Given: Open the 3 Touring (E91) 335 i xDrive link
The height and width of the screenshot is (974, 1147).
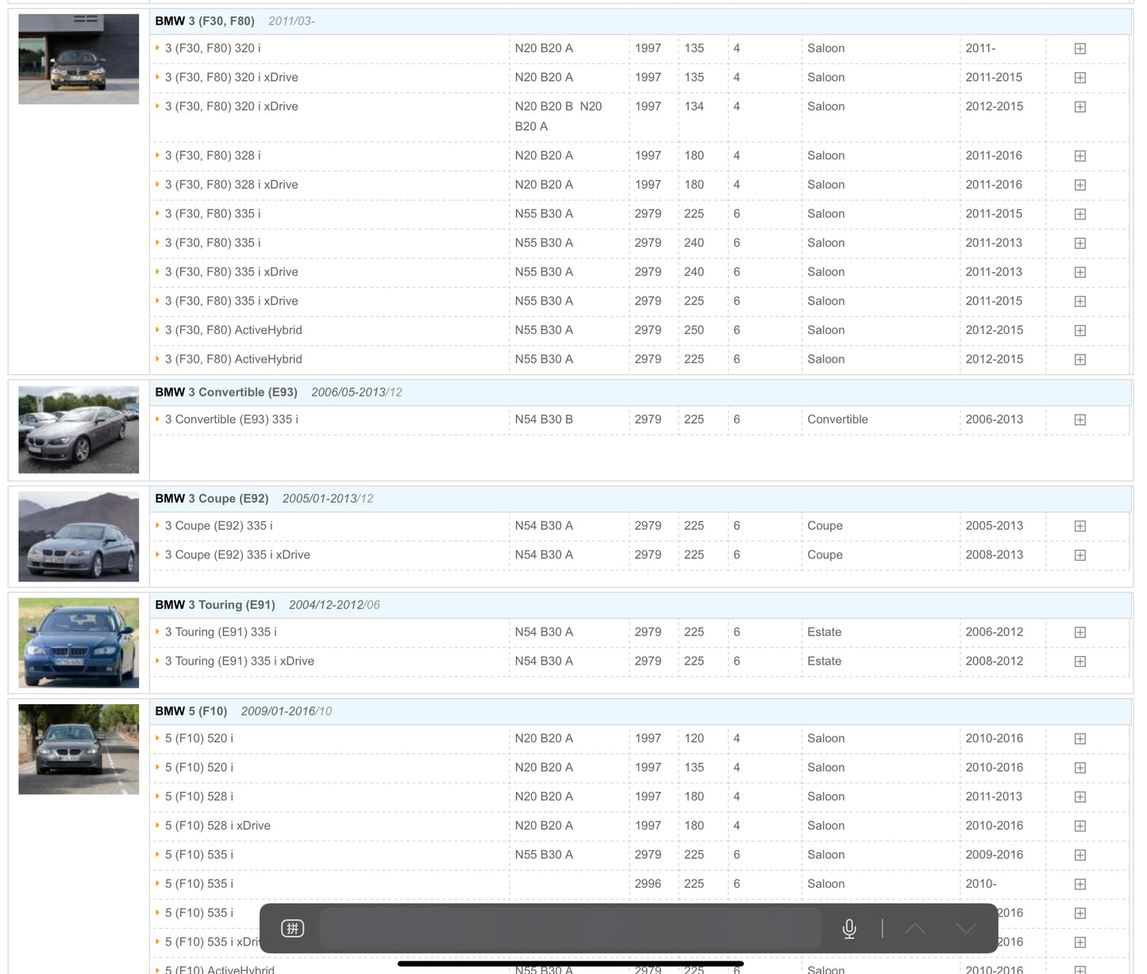Looking at the screenshot, I should pyautogui.click(x=239, y=661).
